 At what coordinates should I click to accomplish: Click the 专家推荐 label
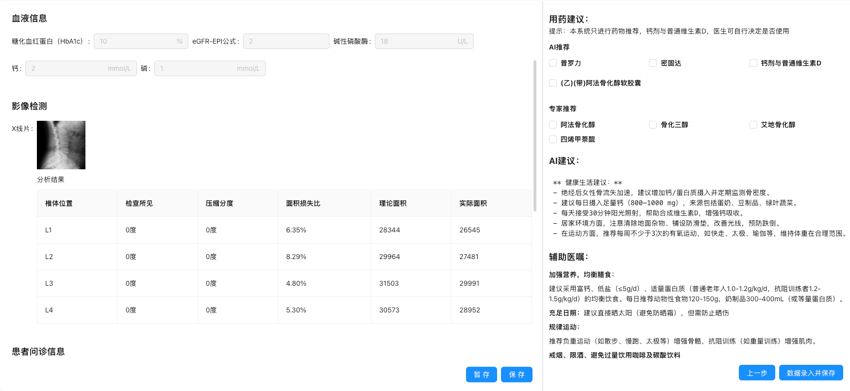[563, 109]
